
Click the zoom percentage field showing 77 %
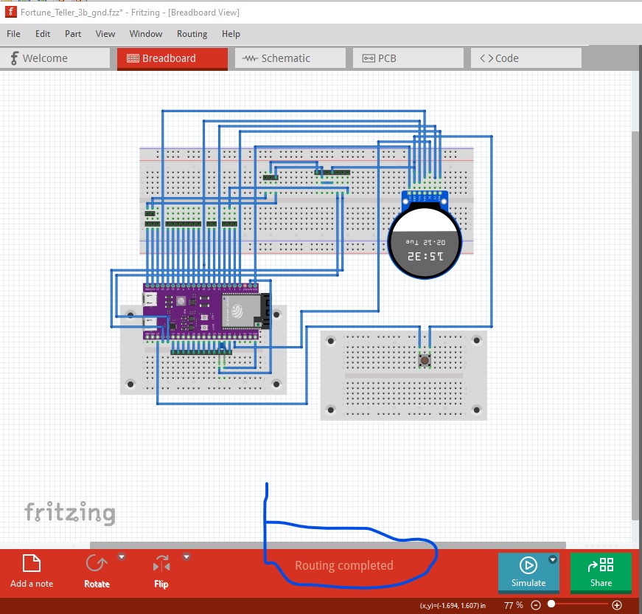(x=513, y=605)
